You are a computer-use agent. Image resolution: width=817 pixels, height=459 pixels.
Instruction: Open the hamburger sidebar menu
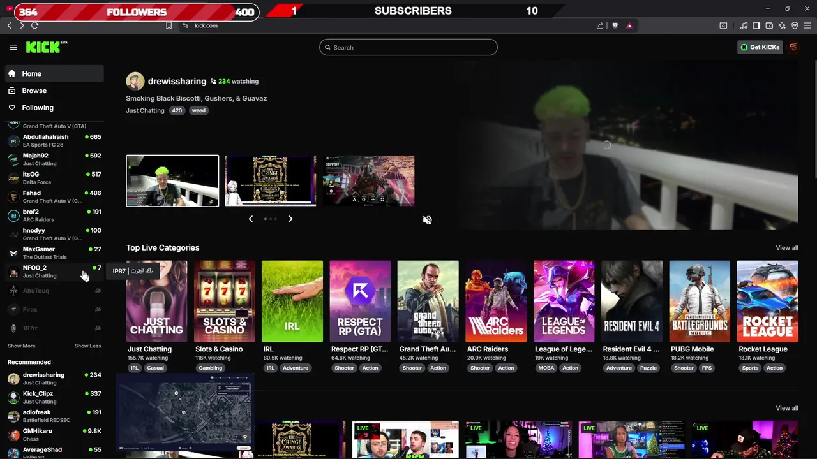(x=13, y=47)
